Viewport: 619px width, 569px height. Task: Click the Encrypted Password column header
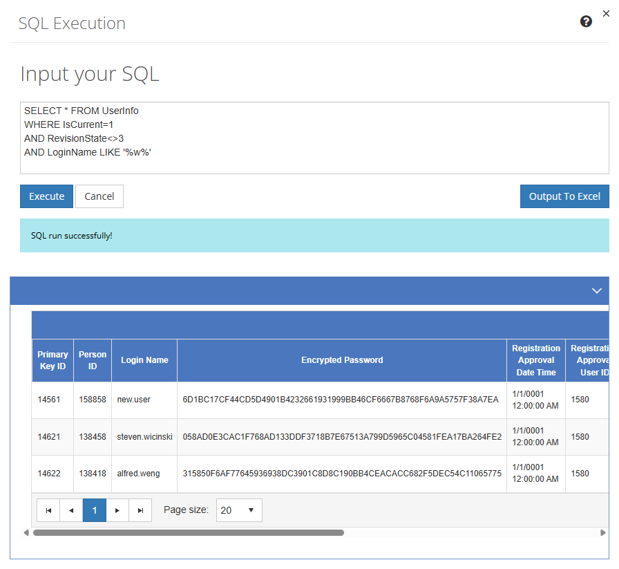pos(341,360)
